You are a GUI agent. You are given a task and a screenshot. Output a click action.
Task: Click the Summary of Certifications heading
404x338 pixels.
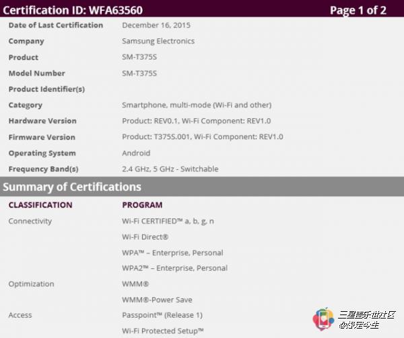(x=72, y=187)
